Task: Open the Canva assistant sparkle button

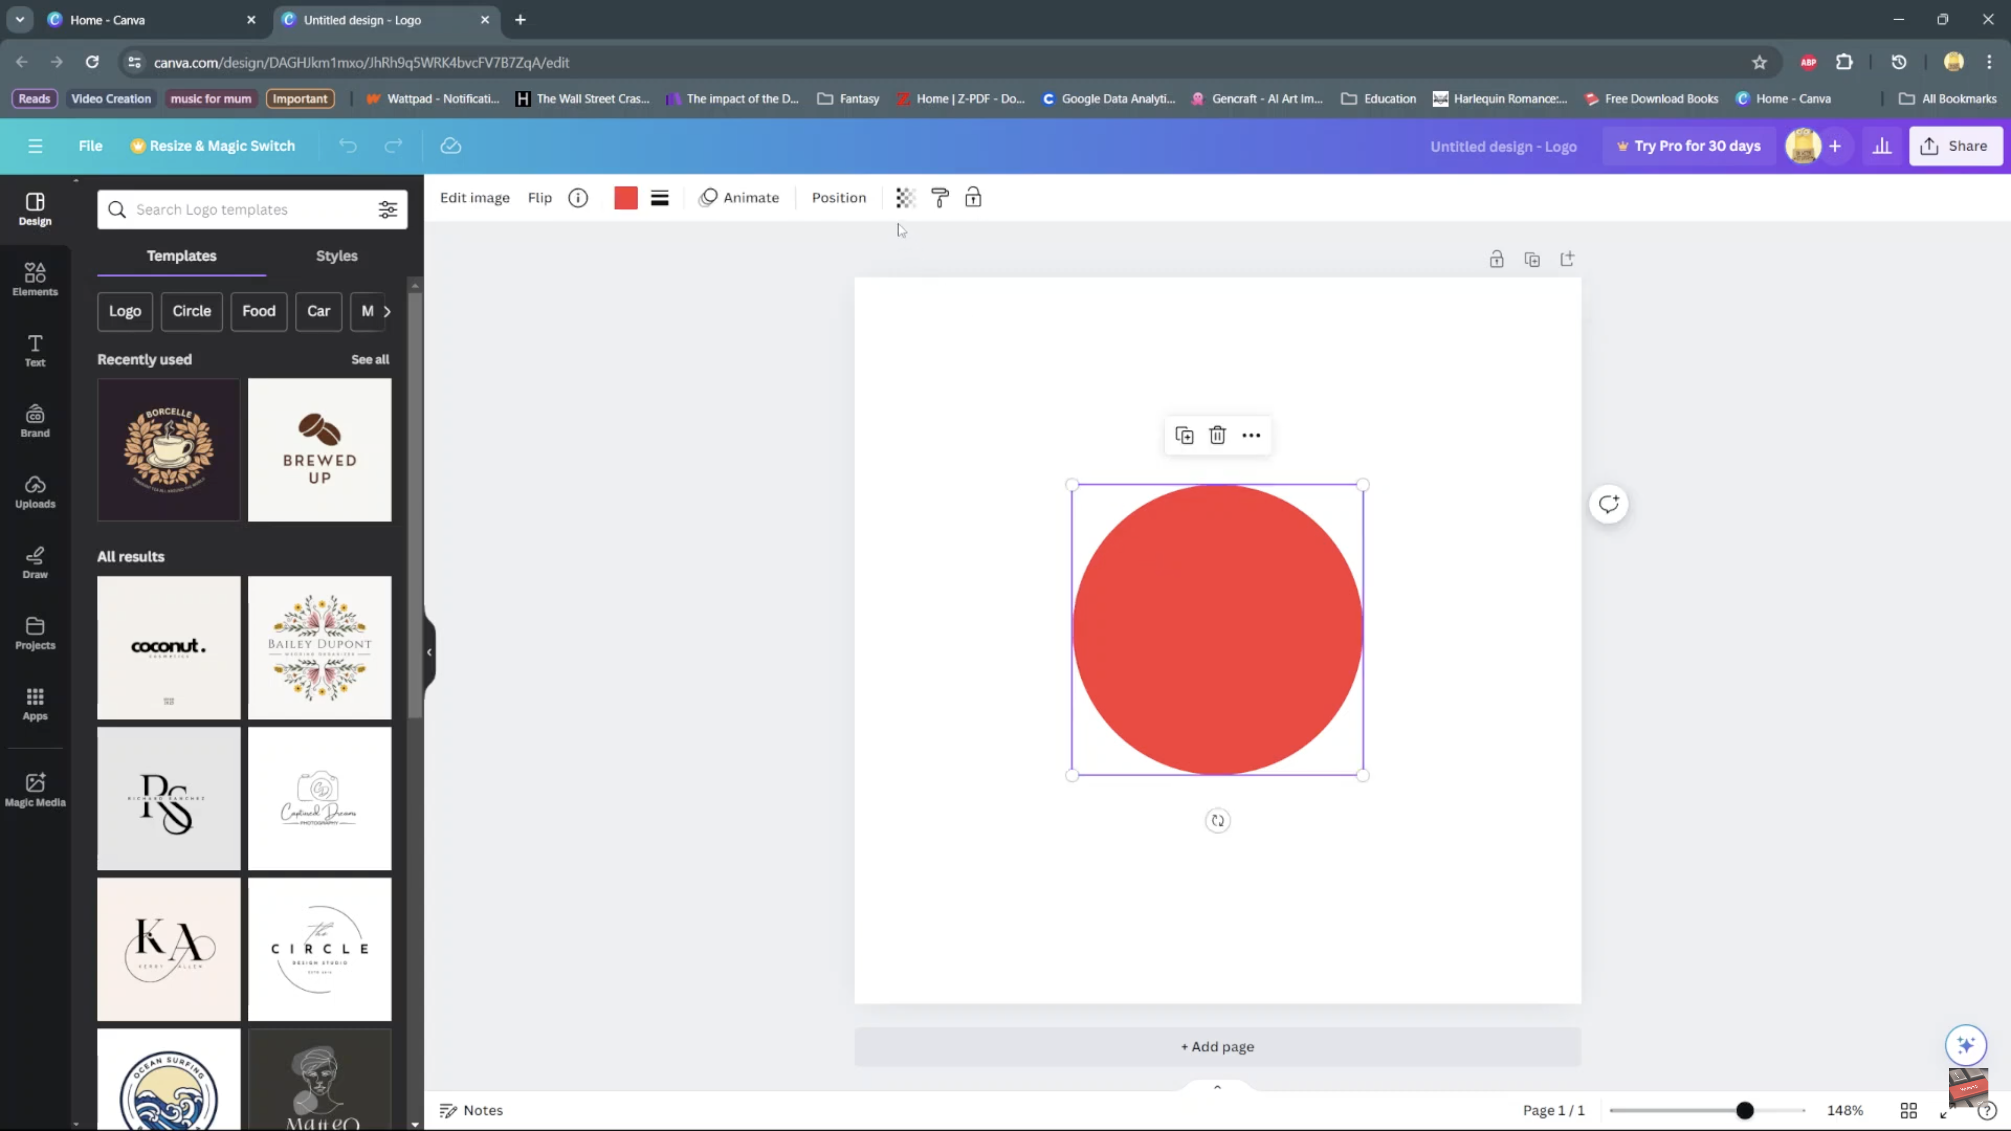Action: (1965, 1045)
